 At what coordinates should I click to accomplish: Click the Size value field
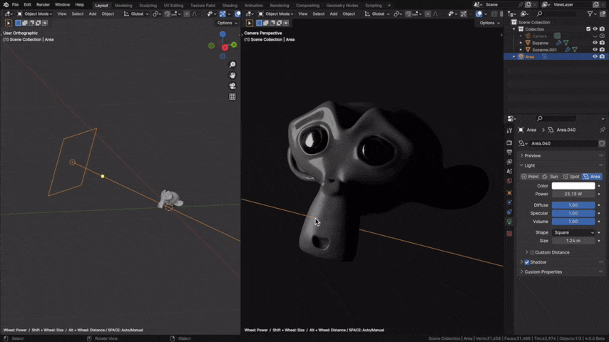[573, 241]
